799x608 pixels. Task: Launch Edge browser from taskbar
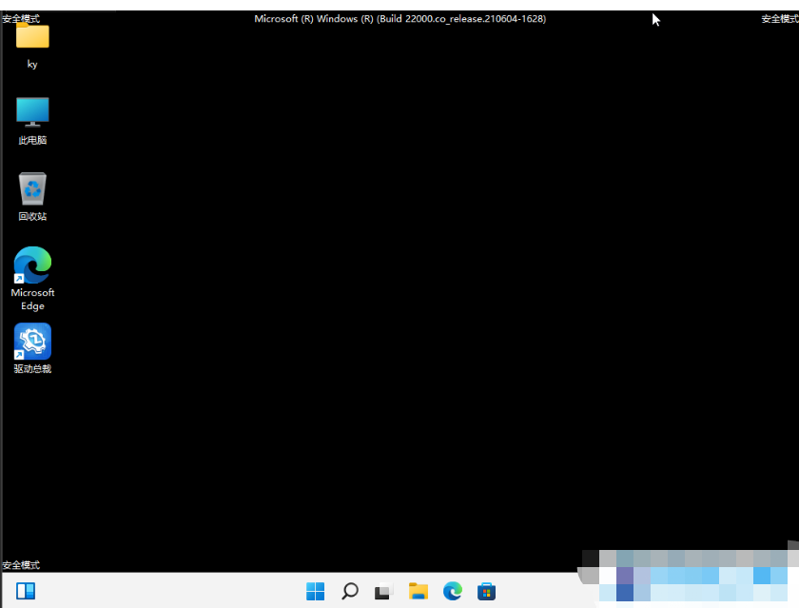pos(453,591)
